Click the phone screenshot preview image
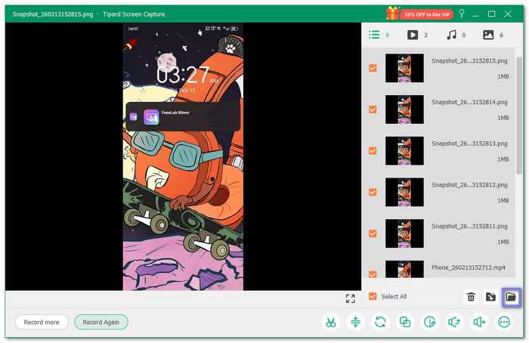 [183, 156]
